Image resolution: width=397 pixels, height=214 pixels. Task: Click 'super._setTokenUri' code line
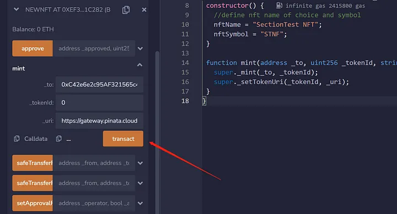[281, 82]
